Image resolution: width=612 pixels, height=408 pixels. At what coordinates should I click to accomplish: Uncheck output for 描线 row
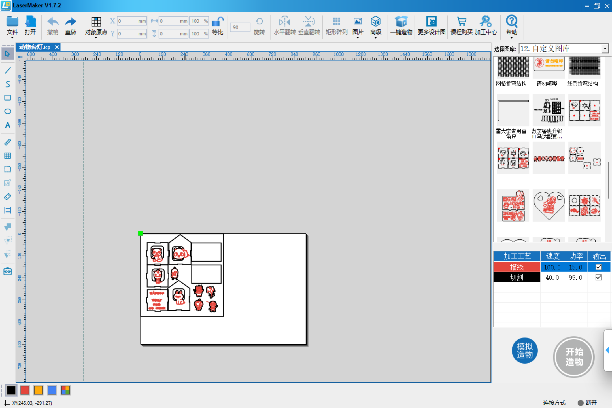[598, 267]
